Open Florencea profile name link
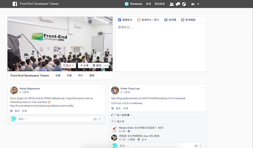 tap(136, 4)
